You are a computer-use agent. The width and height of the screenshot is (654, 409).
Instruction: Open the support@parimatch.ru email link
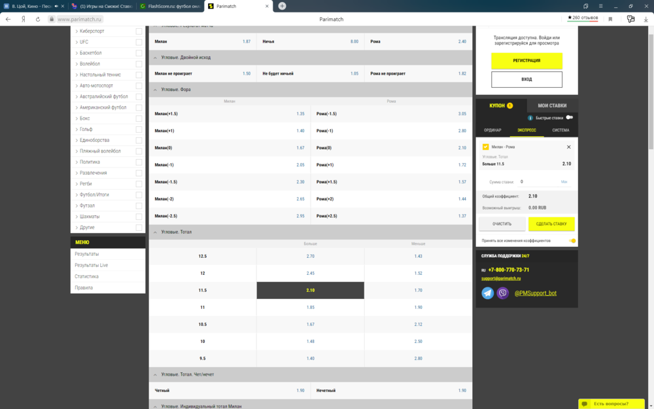(501, 278)
